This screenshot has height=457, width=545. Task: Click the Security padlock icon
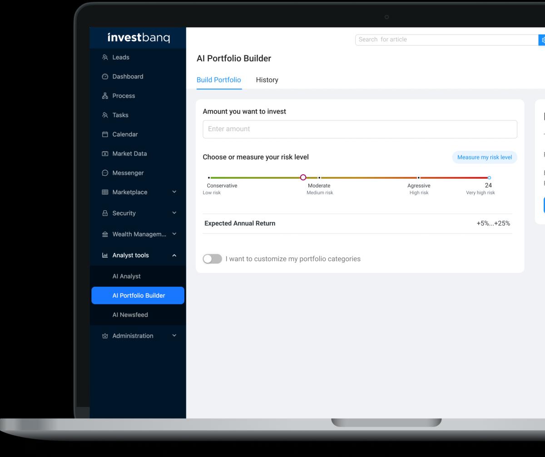point(105,213)
